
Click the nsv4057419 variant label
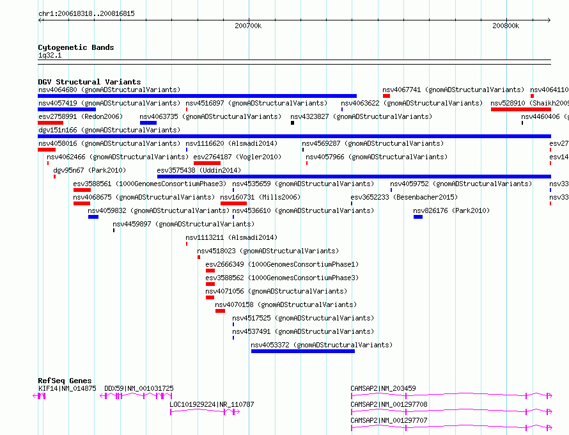pyautogui.click(x=109, y=103)
